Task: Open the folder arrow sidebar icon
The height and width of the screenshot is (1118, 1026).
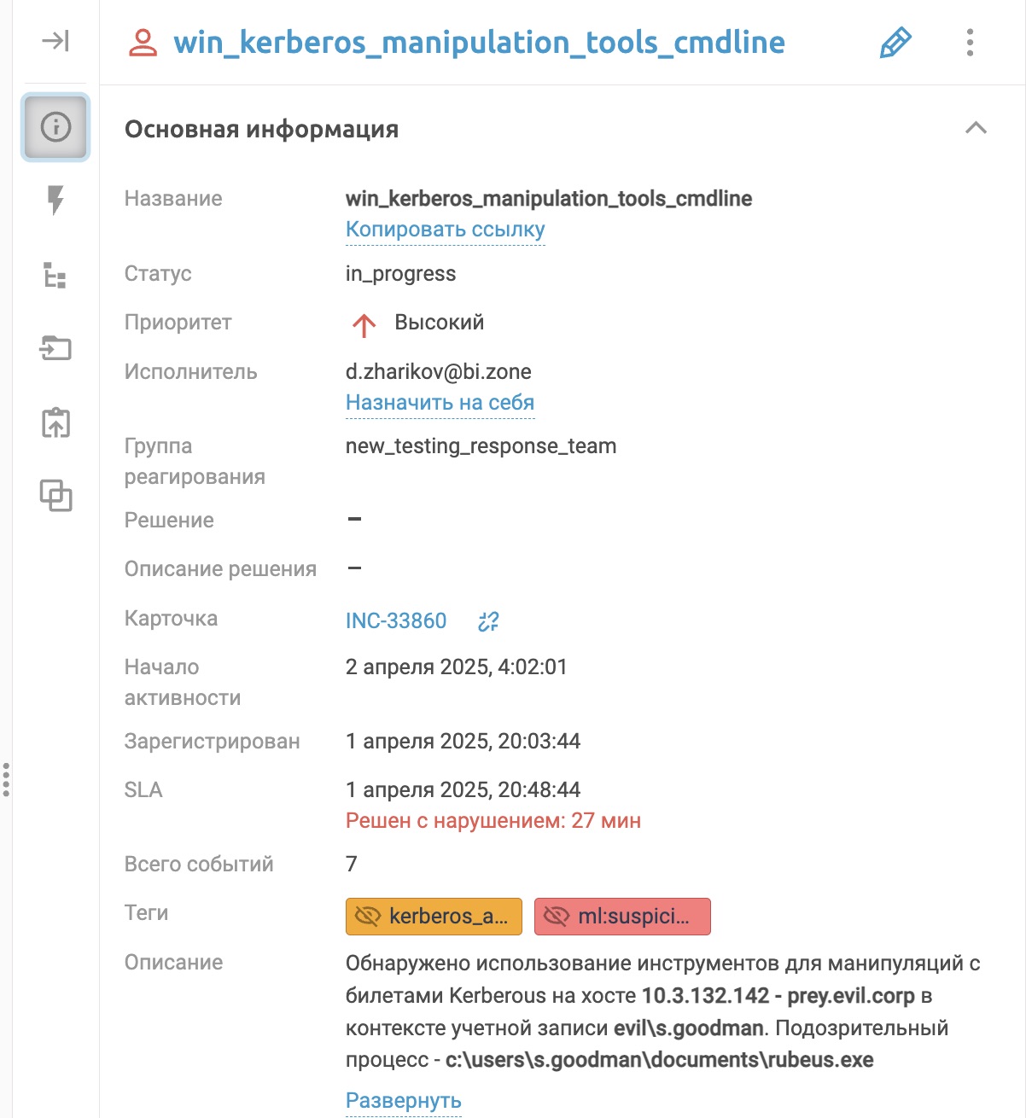Action: point(55,348)
